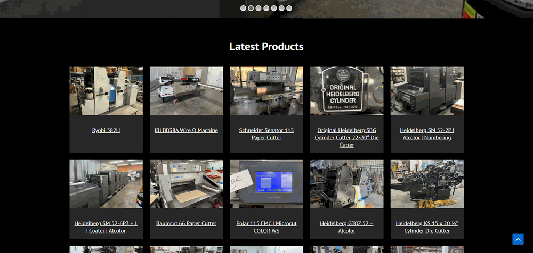533x253 pixels.
Task: Open Original Heidelberg SBG Cylinder Cutter link
Action: [x=346, y=137]
